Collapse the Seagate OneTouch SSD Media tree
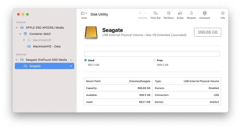 [x=17, y=60]
